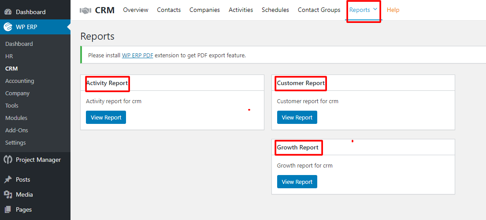
Task: Go to the Activities tab
Action: (x=241, y=10)
